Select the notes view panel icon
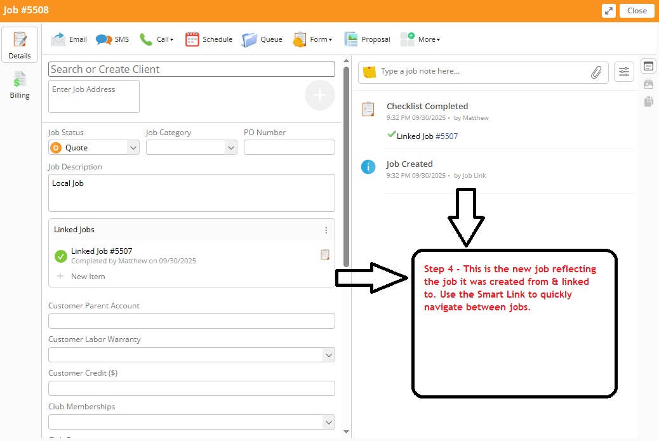Image resolution: width=659 pixels, height=441 pixels. 648,65
